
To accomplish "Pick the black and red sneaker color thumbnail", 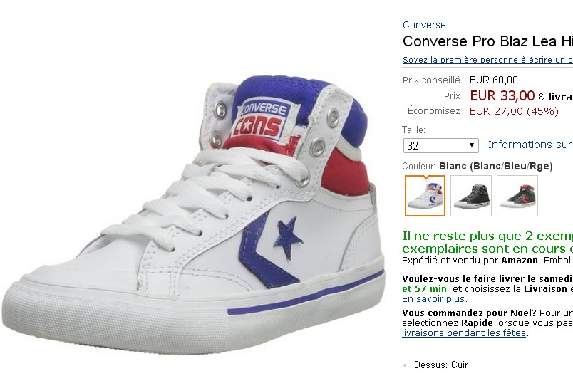I will click(517, 196).
